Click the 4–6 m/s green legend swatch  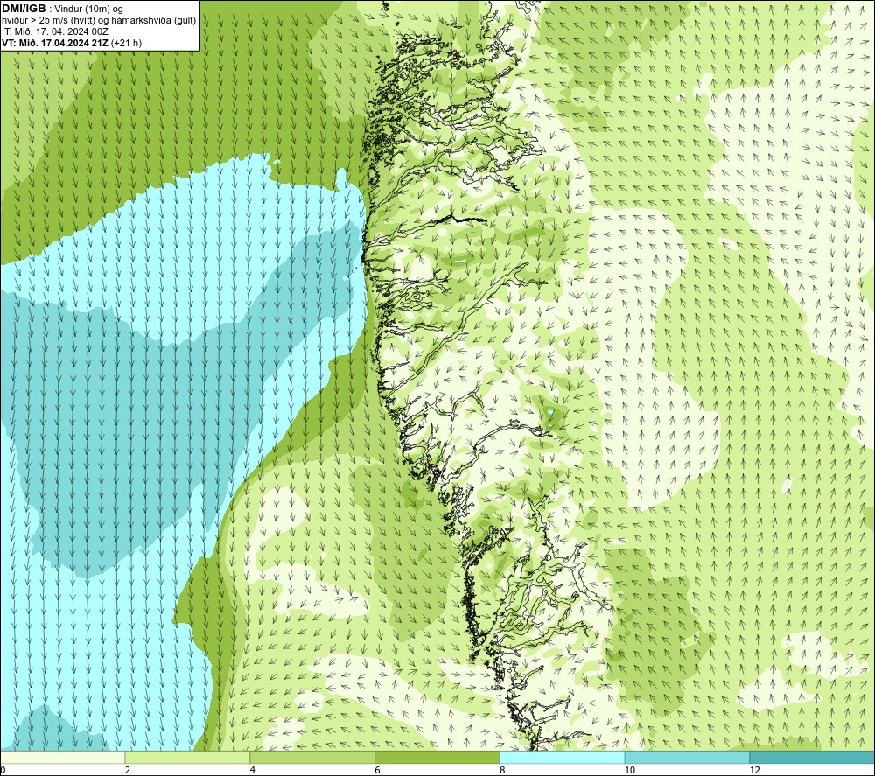pyautogui.click(x=312, y=758)
